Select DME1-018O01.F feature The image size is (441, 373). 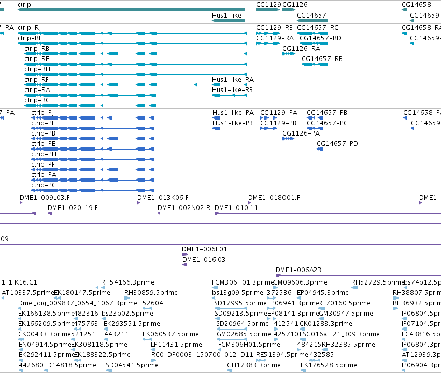tap(249, 203)
